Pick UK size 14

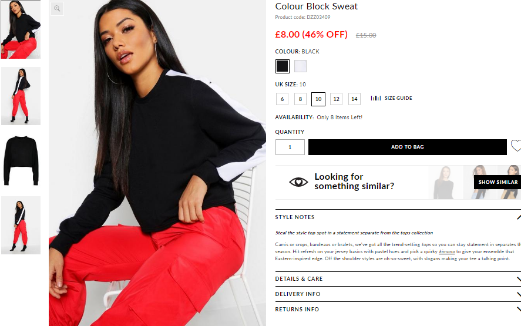click(354, 99)
